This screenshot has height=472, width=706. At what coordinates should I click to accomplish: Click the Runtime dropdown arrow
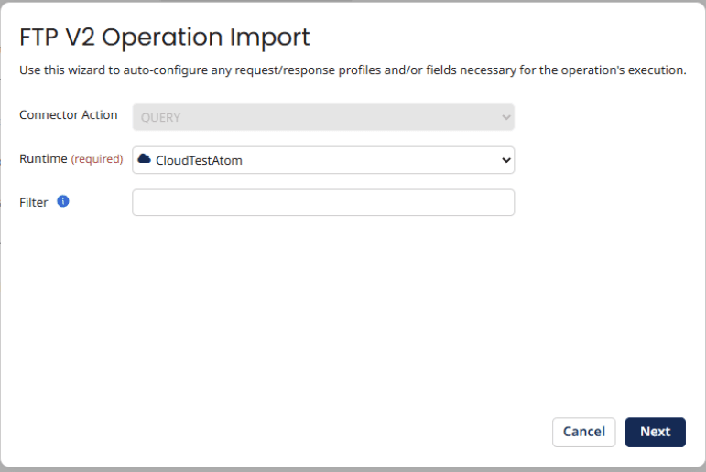[x=505, y=160]
